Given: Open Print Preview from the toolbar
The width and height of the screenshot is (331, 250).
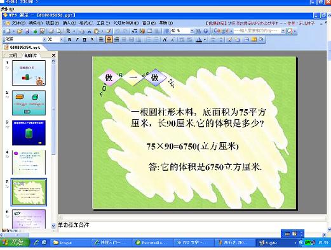Looking at the screenshot, I should click(x=59, y=31).
